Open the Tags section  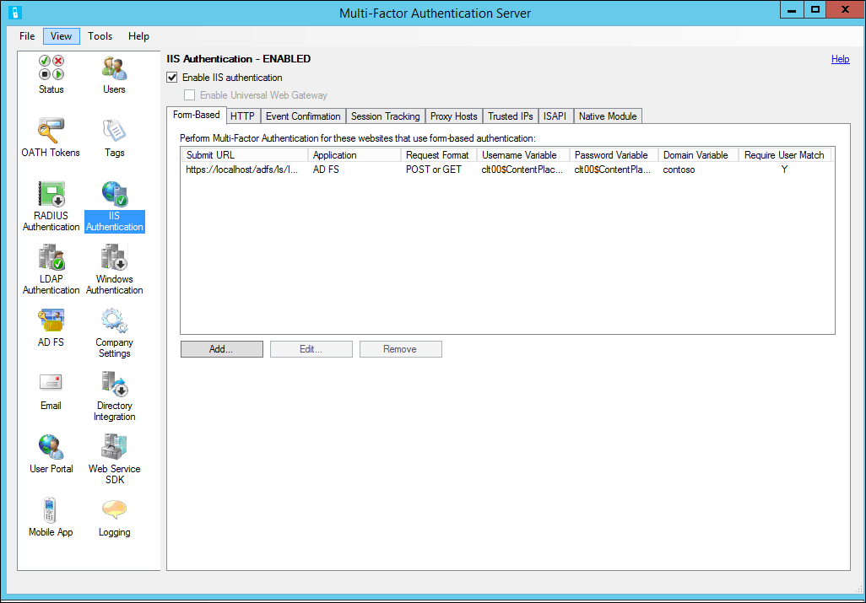(x=114, y=138)
